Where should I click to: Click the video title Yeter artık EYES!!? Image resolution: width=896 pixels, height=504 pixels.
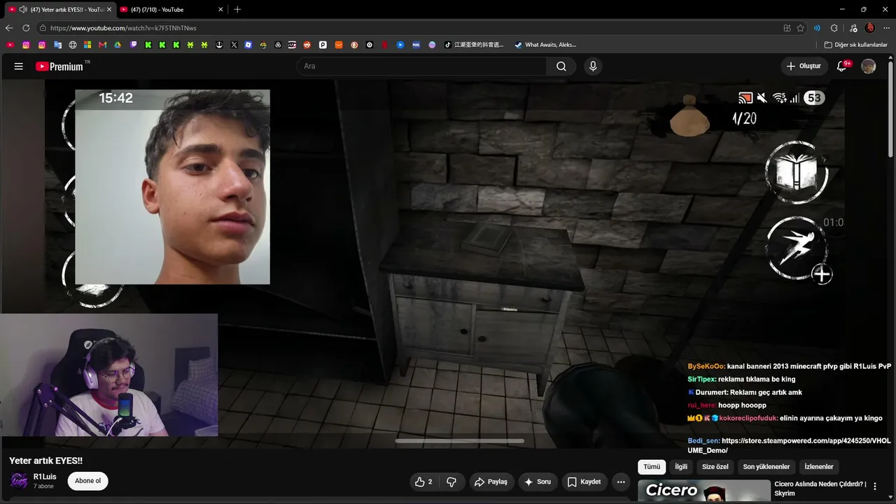(x=46, y=461)
